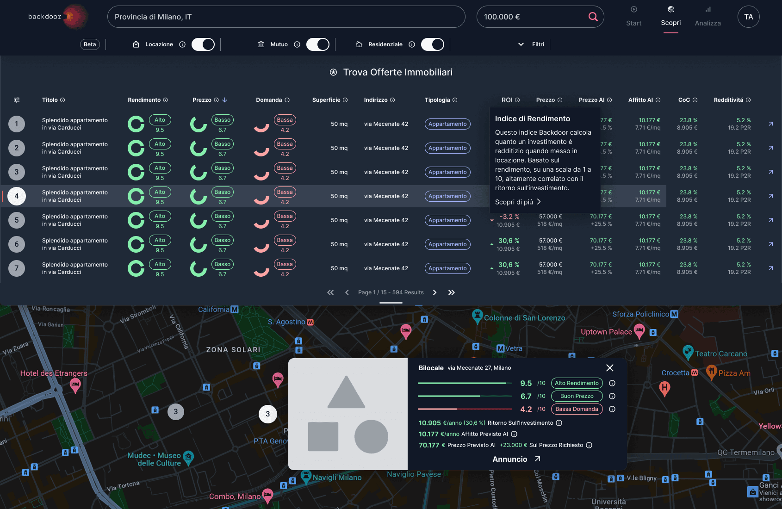Image resolution: width=782 pixels, height=509 pixels.
Task: Click Bassa Domanda badge in property card
Action: coord(577,409)
